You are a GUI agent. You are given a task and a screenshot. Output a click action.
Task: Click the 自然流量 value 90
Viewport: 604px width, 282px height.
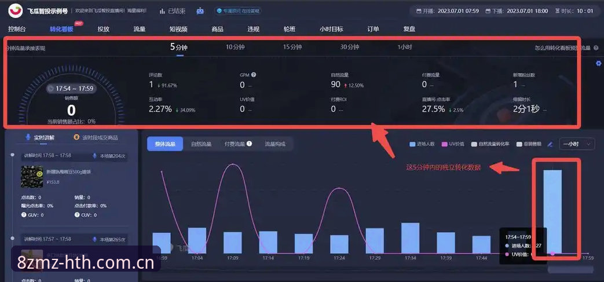(x=335, y=85)
